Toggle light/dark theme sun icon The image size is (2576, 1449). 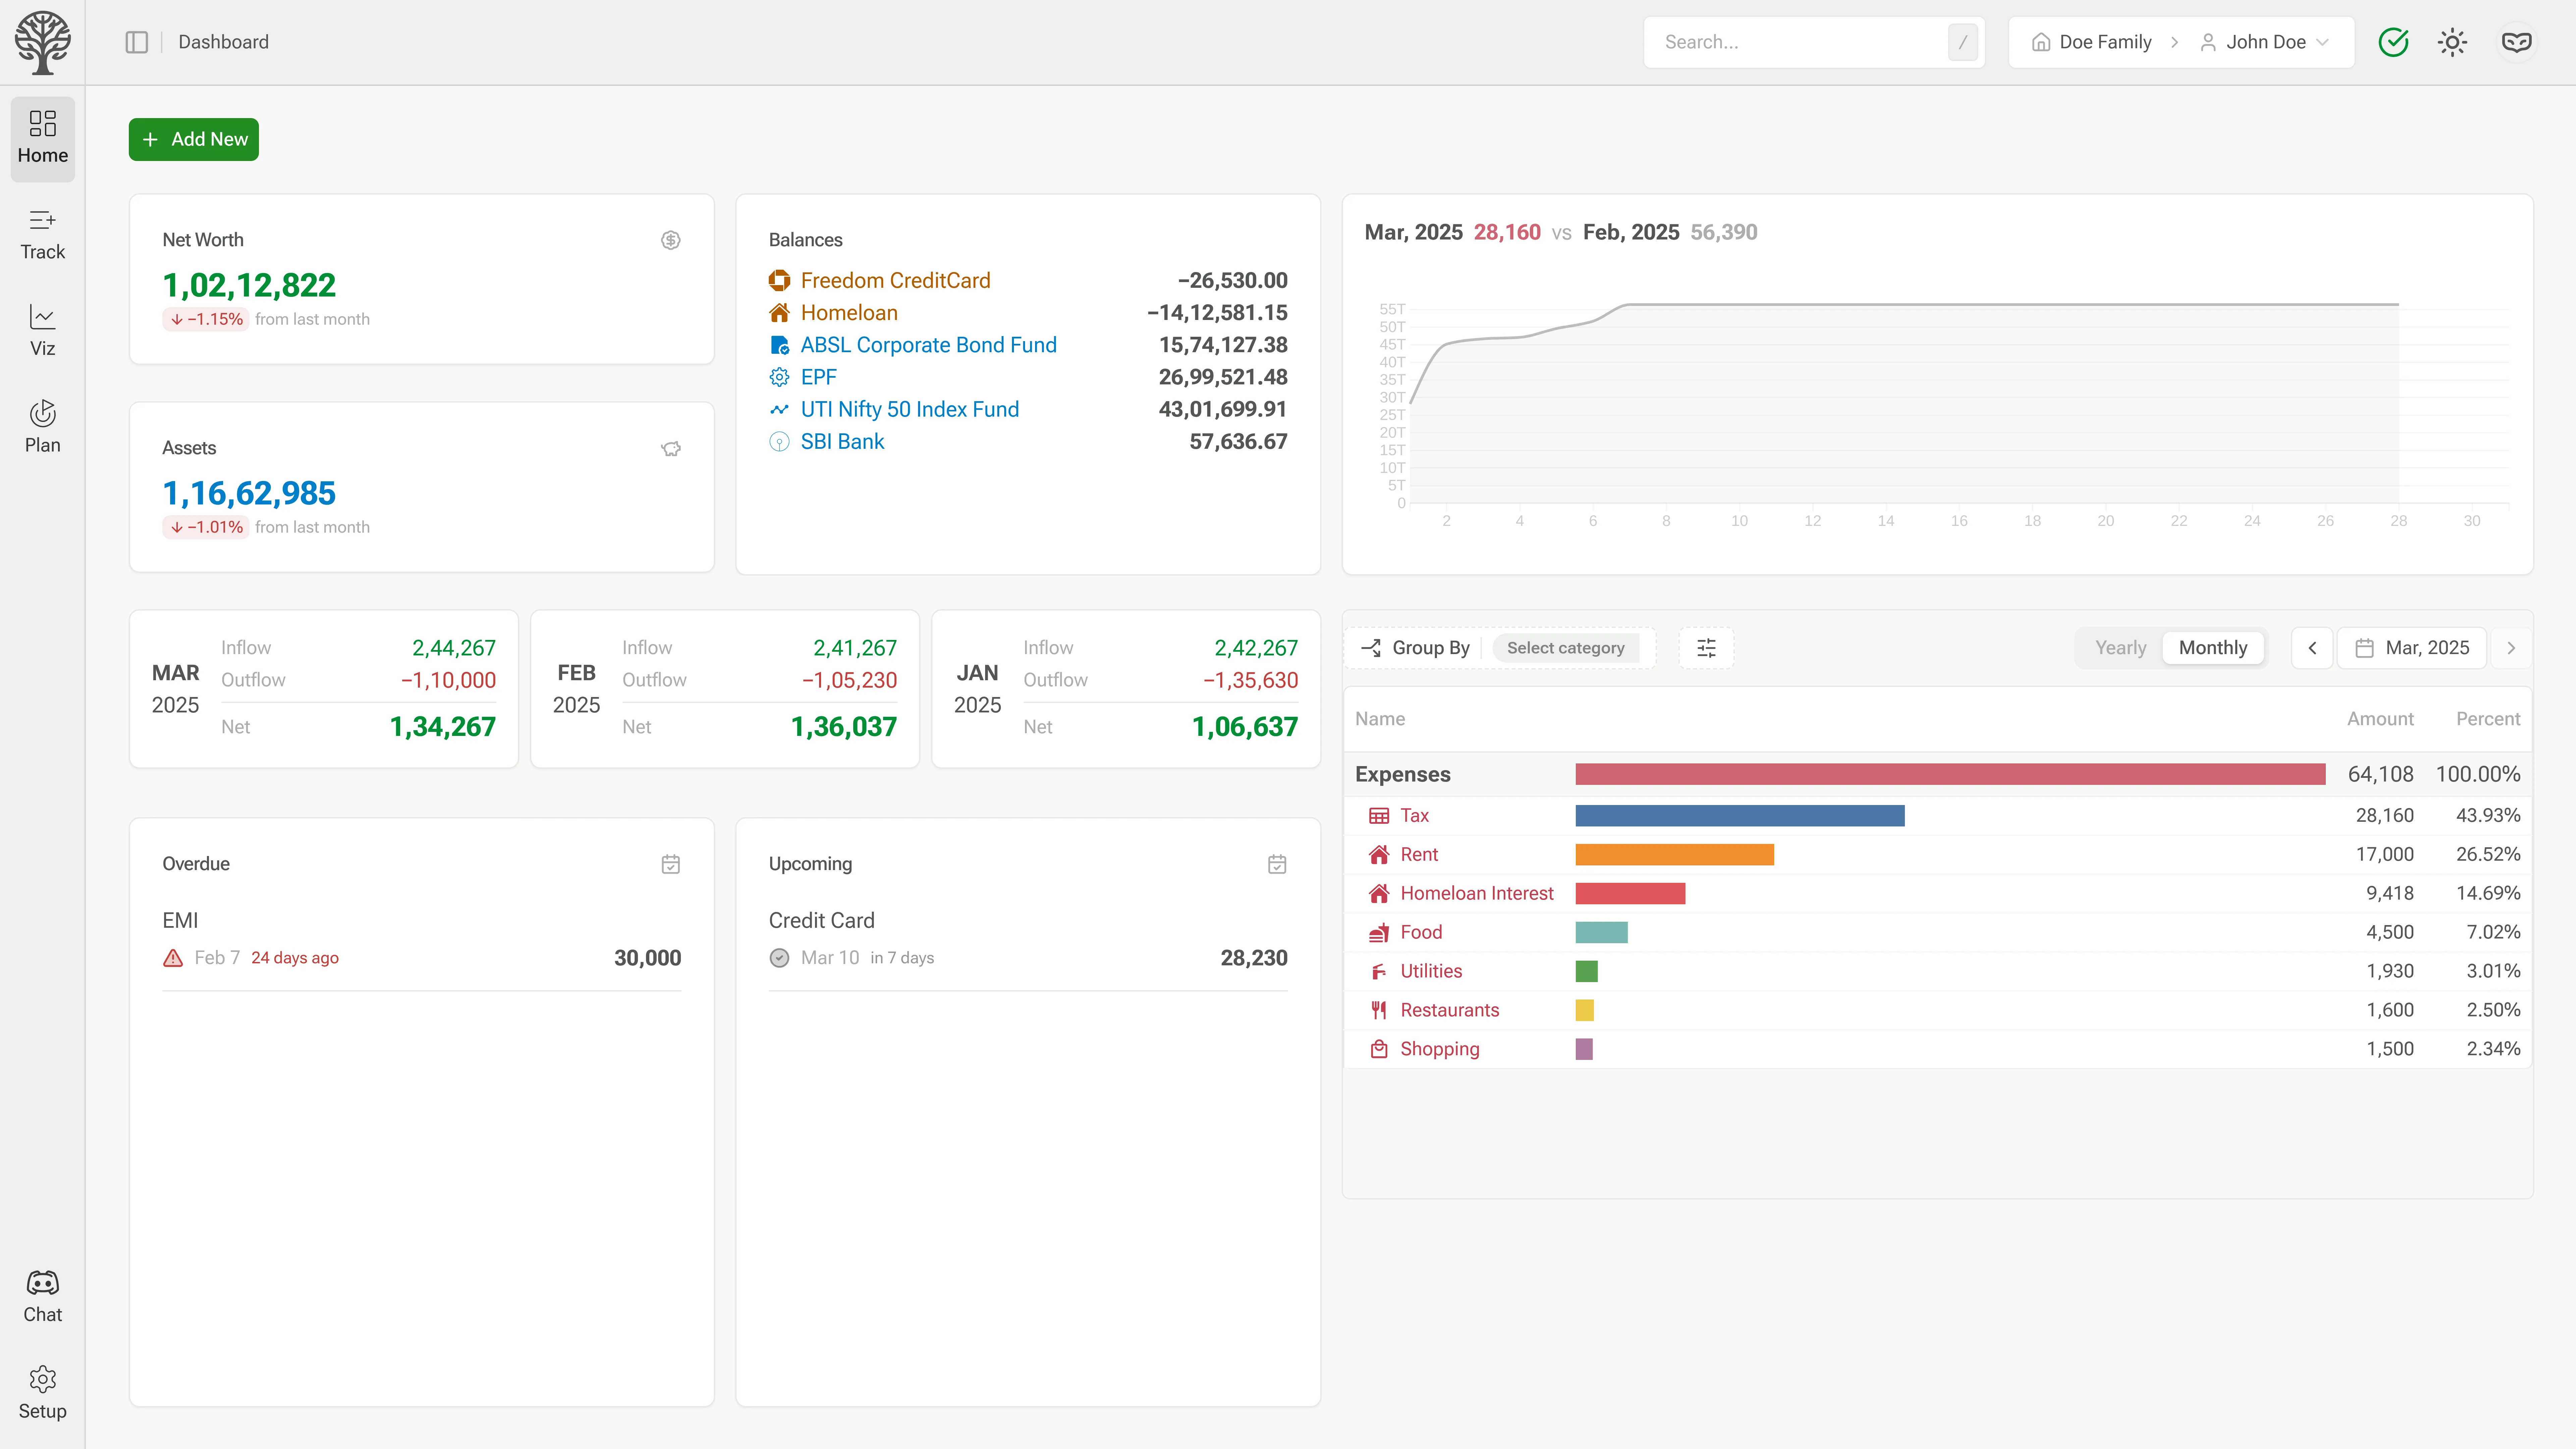pyautogui.click(x=2452, y=42)
